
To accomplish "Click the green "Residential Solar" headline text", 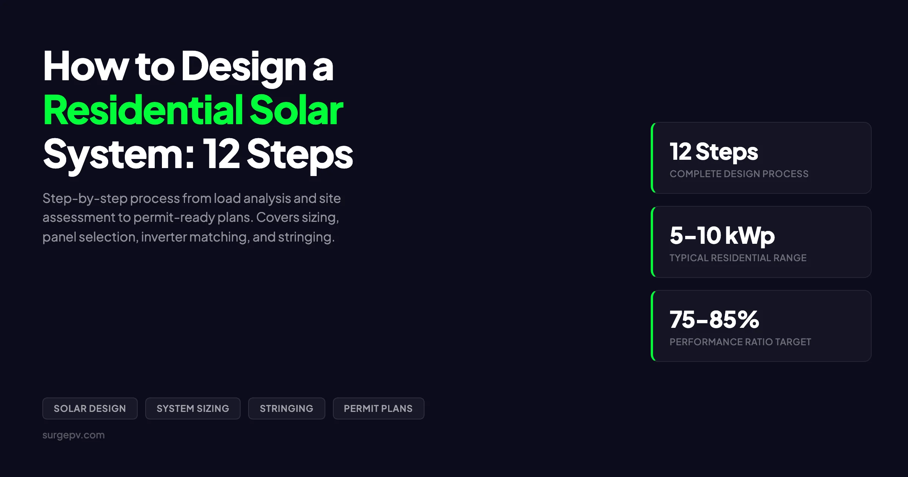I will (x=193, y=111).
